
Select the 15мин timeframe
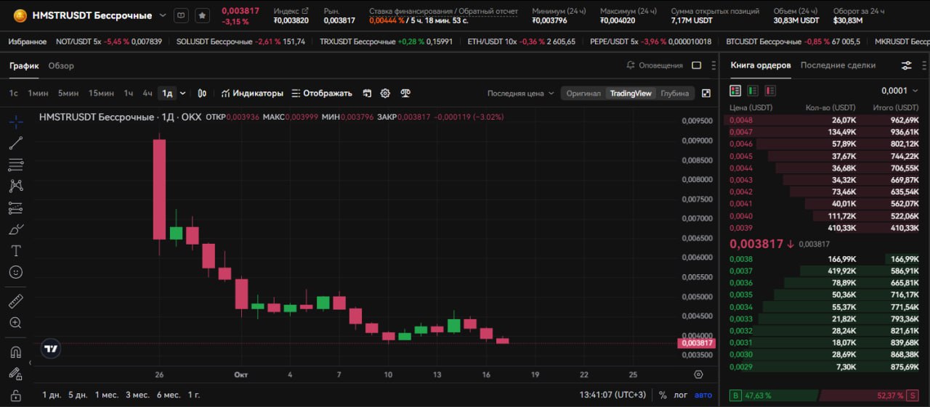coord(101,94)
